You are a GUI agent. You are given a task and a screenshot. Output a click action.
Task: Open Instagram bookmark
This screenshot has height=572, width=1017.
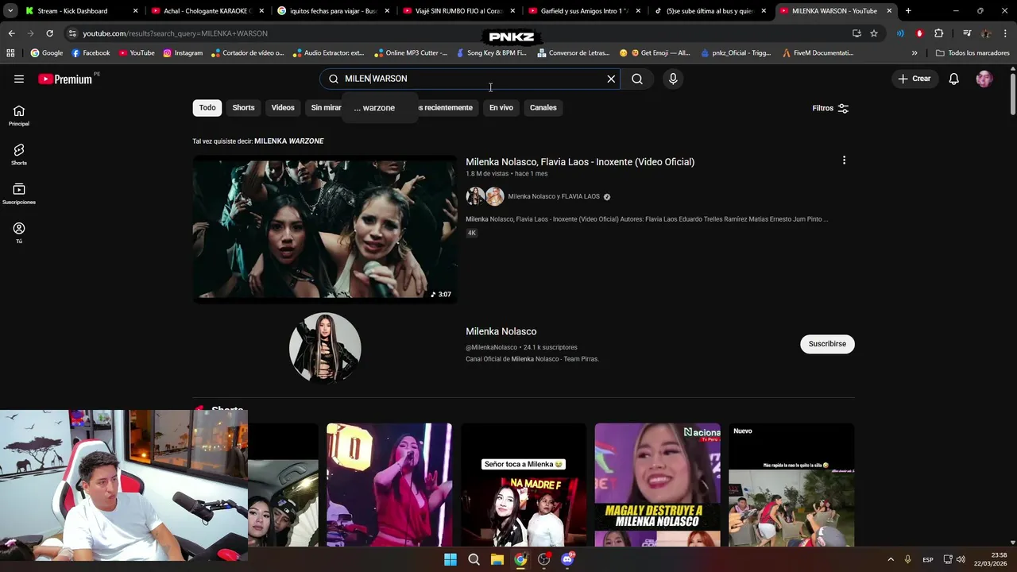tap(183, 53)
